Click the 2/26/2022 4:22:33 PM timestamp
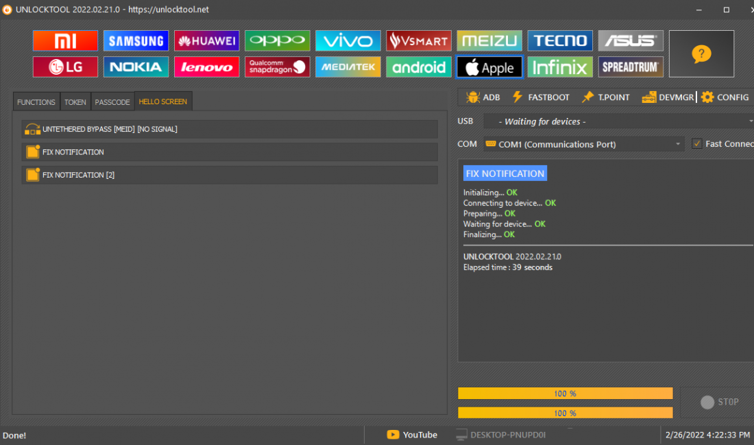Image resolution: width=754 pixels, height=445 pixels. pos(707,435)
